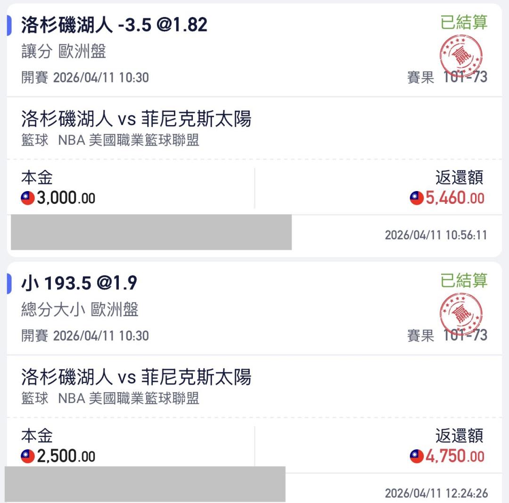
Task: Open the 洛杉磯湖人 -3.5 @1.82 bet title
Action: [x=114, y=25]
